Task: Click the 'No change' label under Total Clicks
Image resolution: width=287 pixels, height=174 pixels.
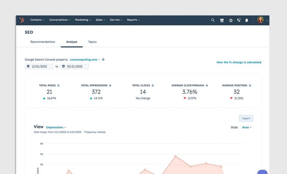Action: click(x=143, y=98)
